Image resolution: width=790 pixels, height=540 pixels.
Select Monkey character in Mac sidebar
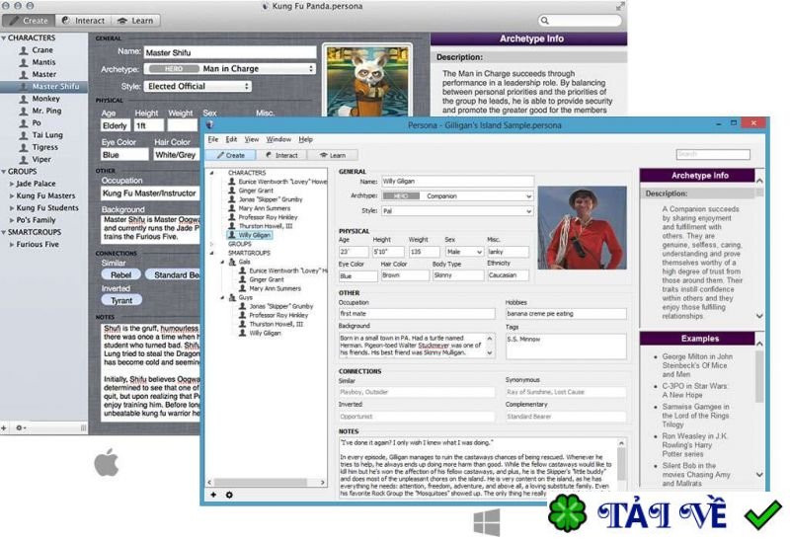(45, 99)
